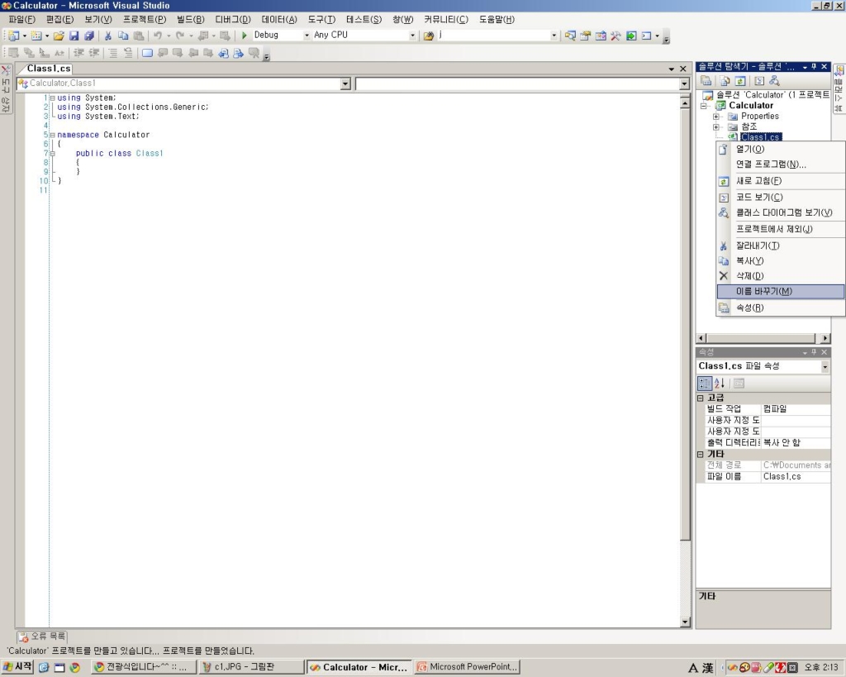Click the View Code icon in Solution Explorer toolbar
This screenshot has height=677, width=846.
point(759,81)
